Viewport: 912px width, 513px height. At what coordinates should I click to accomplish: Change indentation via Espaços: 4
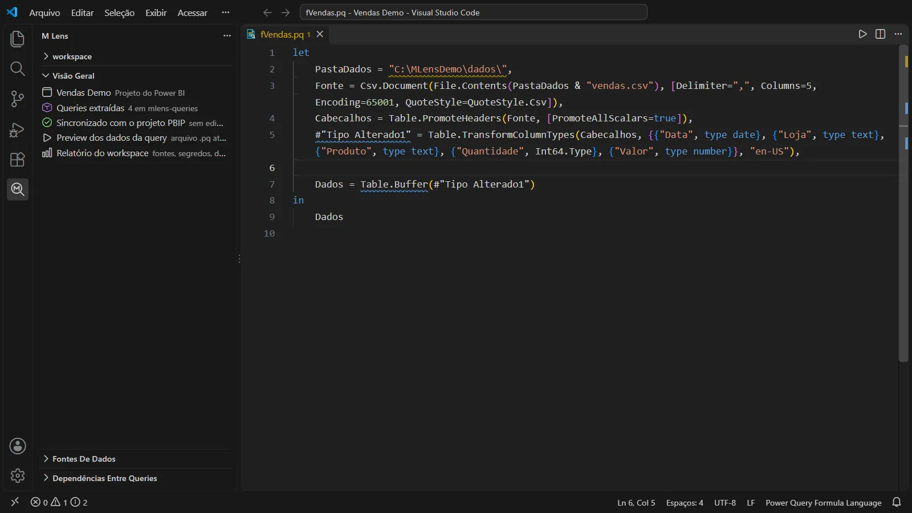click(x=685, y=503)
